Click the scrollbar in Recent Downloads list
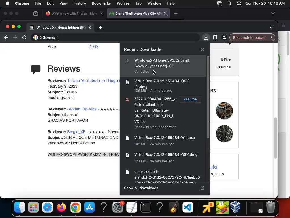The width and height of the screenshot is (290, 218). (208, 97)
